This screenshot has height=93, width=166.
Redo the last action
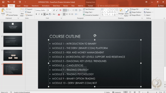[14, 2]
